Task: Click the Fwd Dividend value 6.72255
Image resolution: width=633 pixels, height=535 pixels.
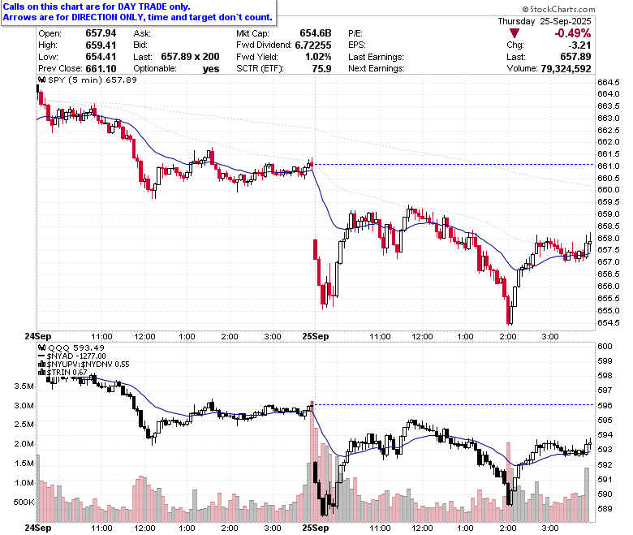Action: (x=313, y=45)
